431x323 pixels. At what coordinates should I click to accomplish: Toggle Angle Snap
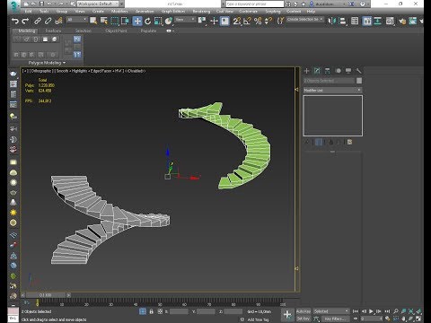[x=247, y=21]
